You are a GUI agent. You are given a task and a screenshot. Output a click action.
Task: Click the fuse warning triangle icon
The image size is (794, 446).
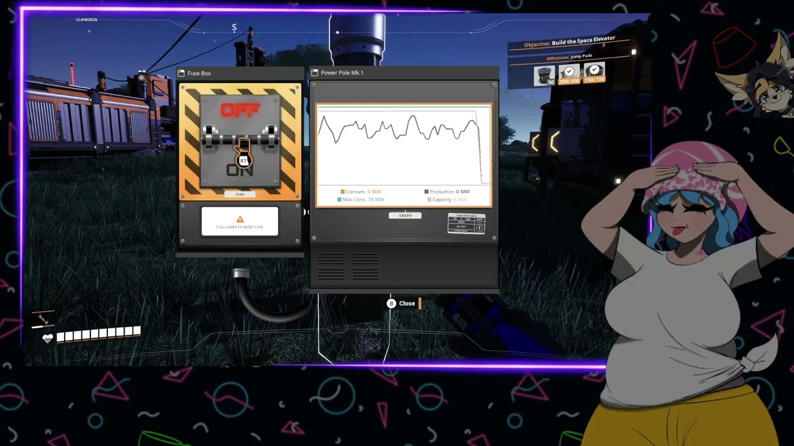click(240, 219)
